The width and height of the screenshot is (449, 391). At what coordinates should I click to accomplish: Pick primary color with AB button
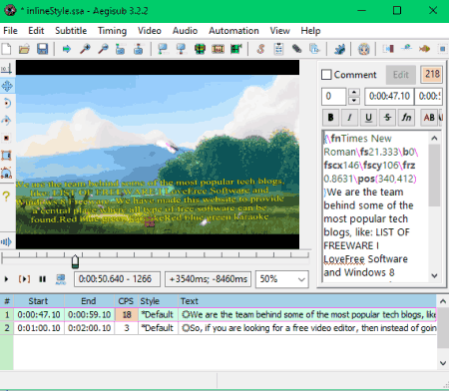pyautogui.click(x=429, y=118)
